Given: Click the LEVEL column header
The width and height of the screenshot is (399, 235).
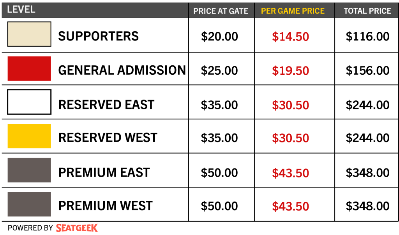Looking at the screenshot, I should pos(21,9).
